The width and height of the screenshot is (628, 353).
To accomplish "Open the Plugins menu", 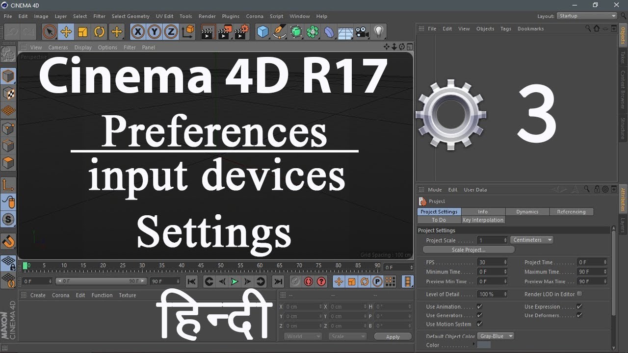I will point(231,16).
